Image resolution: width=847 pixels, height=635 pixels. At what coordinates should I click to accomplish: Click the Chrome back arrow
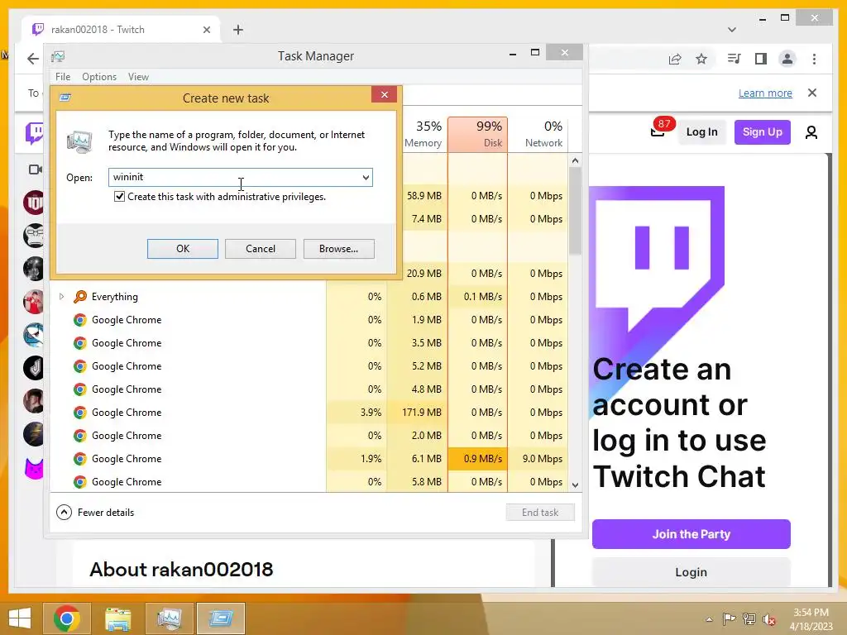tap(33, 59)
